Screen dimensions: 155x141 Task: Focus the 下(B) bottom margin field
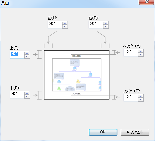coord(17,95)
